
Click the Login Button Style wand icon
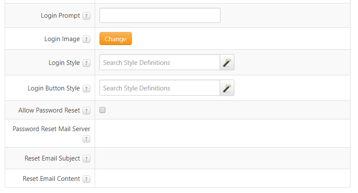(x=227, y=88)
